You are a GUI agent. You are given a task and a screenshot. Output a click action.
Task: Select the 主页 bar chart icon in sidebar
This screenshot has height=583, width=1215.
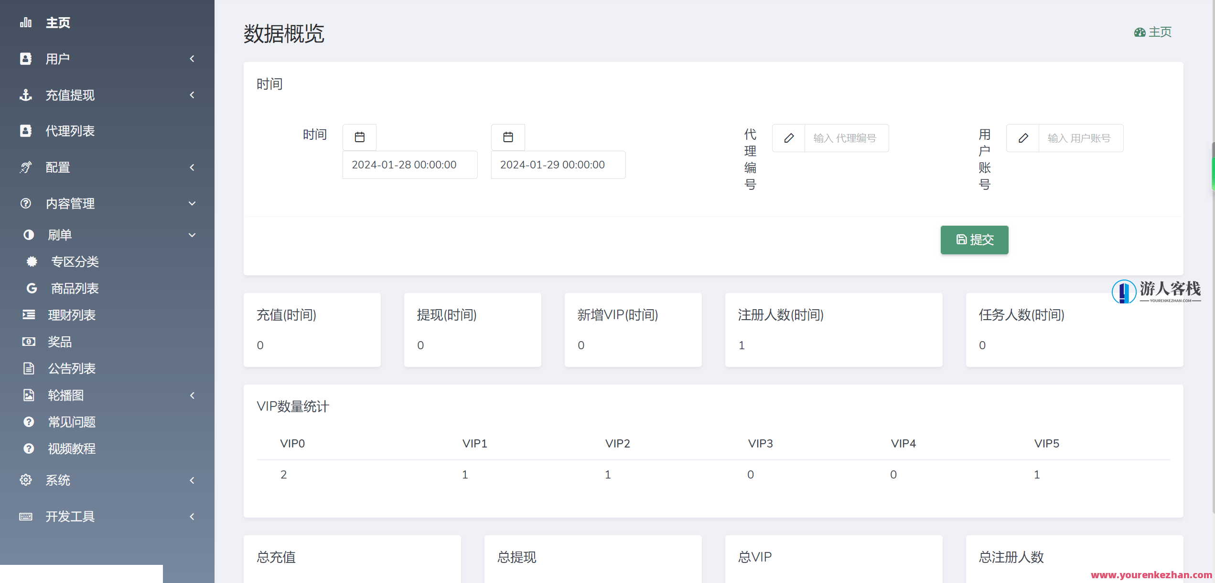point(25,22)
